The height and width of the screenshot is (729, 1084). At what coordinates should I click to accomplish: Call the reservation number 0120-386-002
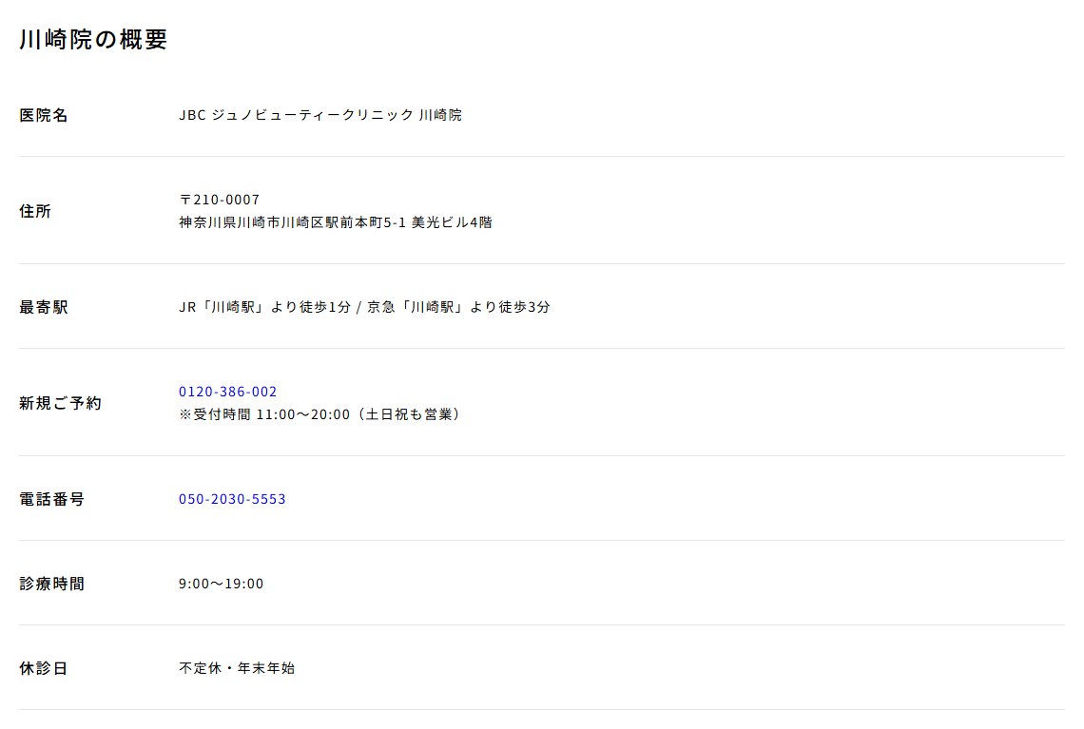(227, 392)
